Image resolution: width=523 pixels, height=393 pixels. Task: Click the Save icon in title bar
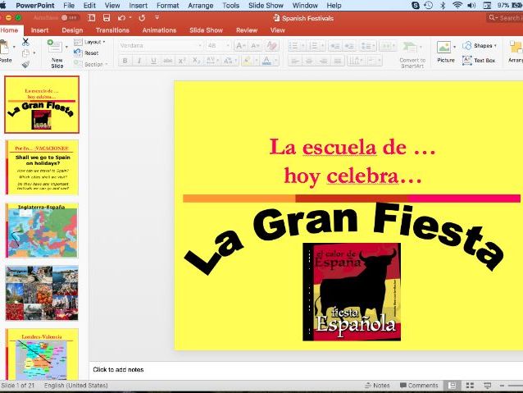(x=107, y=18)
